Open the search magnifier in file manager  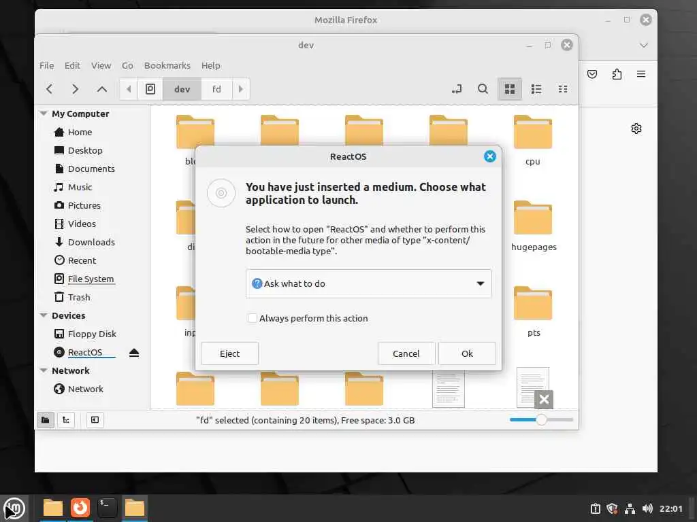pos(483,89)
